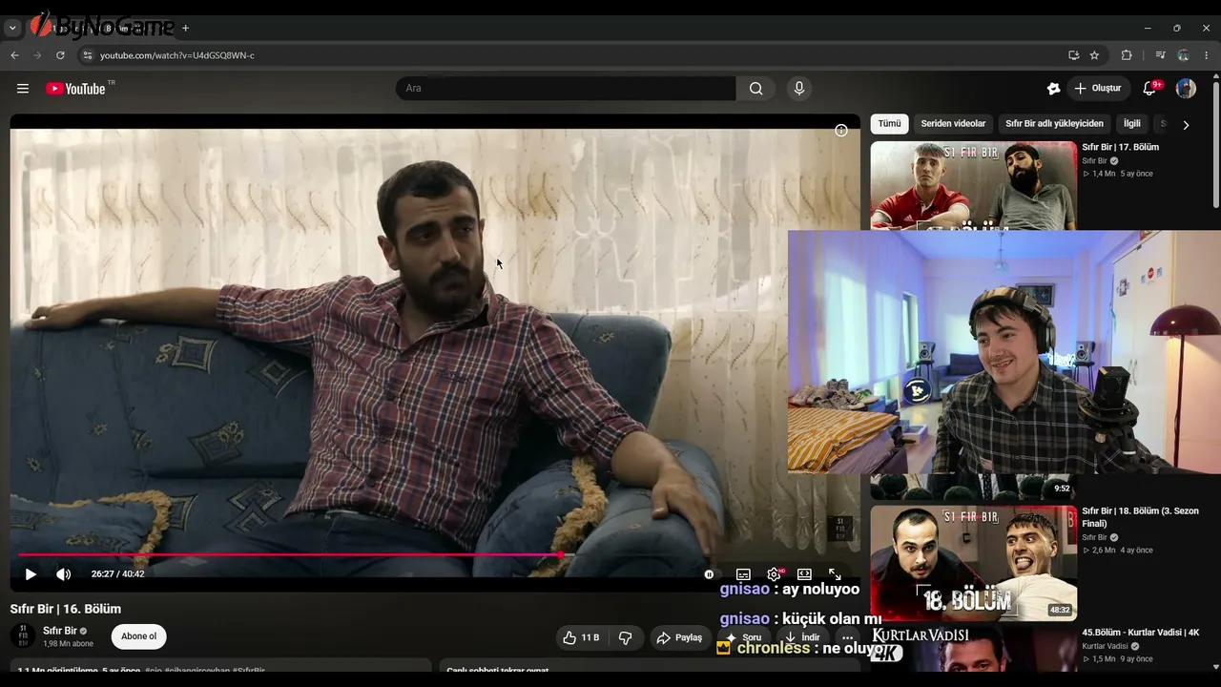This screenshot has width=1221, height=687.
Task: Download the video with İndir
Action: click(801, 637)
